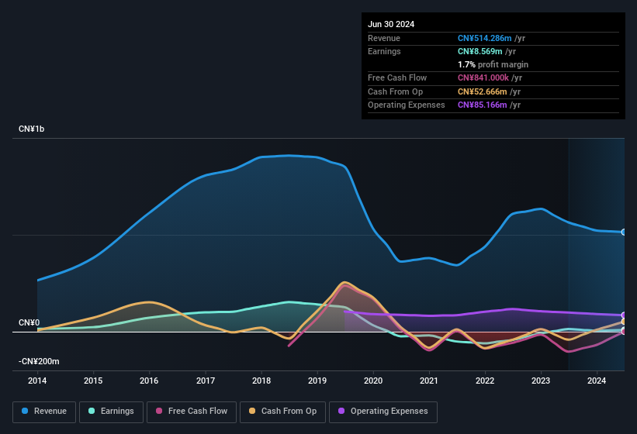Click the 2018 x-axis label
637x434 pixels.
[261, 381]
